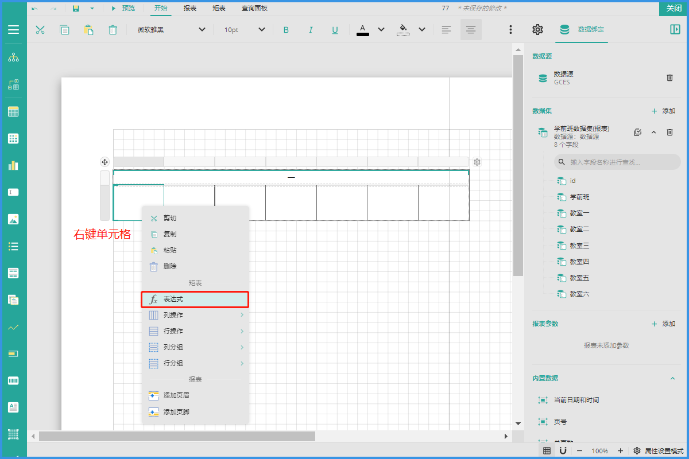Select the bar chart icon in the left sidebar
This screenshot has height=459, width=689.
pos(13,165)
